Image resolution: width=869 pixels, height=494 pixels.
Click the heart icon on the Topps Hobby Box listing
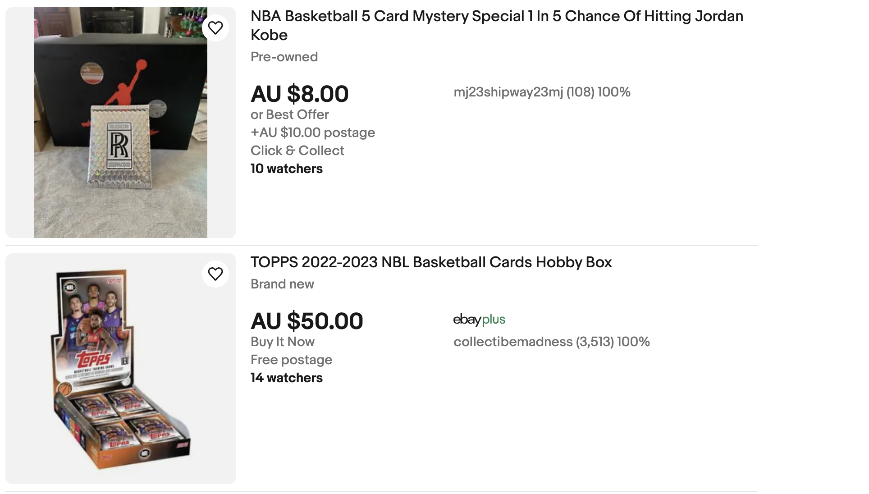216,274
